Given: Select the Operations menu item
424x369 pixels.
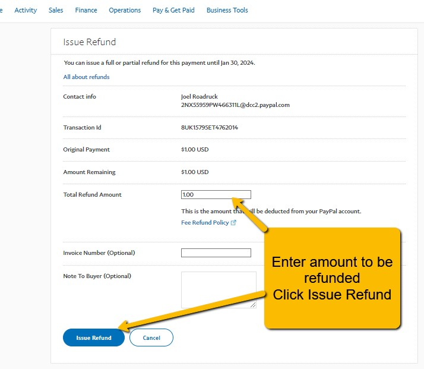Looking at the screenshot, I should pos(125,10).
